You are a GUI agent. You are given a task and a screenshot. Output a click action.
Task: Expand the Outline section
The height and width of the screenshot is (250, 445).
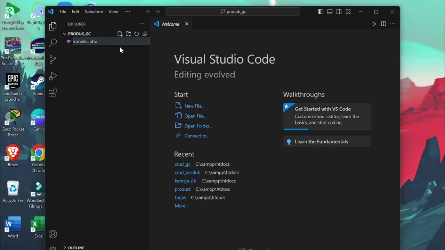pyautogui.click(x=65, y=248)
